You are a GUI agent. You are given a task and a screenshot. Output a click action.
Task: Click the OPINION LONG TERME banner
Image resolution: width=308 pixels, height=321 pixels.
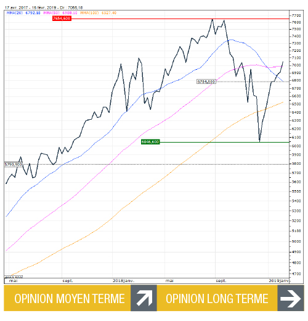[x=217, y=298]
